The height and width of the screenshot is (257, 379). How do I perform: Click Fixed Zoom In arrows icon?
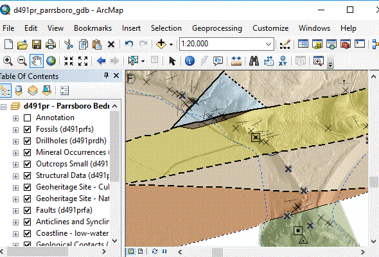tap(69, 61)
